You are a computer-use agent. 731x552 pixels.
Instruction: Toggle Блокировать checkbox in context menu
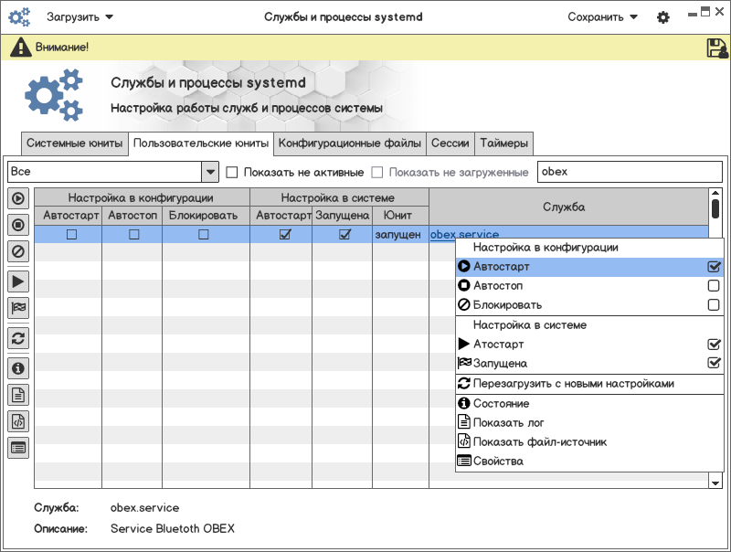coord(714,305)
